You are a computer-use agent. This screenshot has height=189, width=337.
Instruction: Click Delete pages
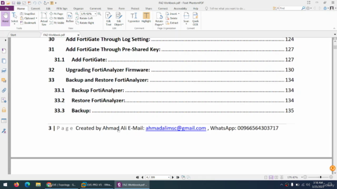(x=172, y=18)
